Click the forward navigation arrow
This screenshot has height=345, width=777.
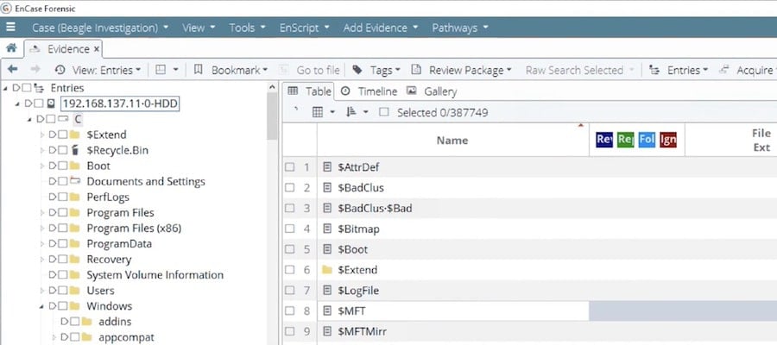pos(35,70)
